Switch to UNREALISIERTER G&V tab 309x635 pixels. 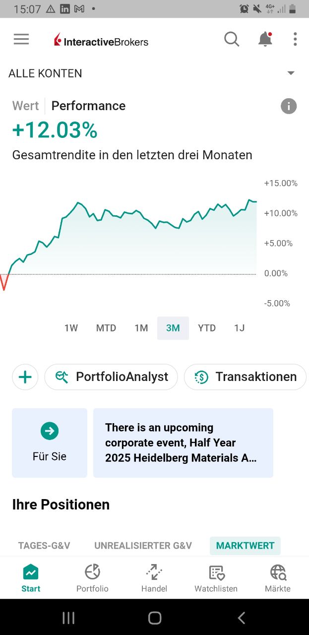[x=143, y=546]
